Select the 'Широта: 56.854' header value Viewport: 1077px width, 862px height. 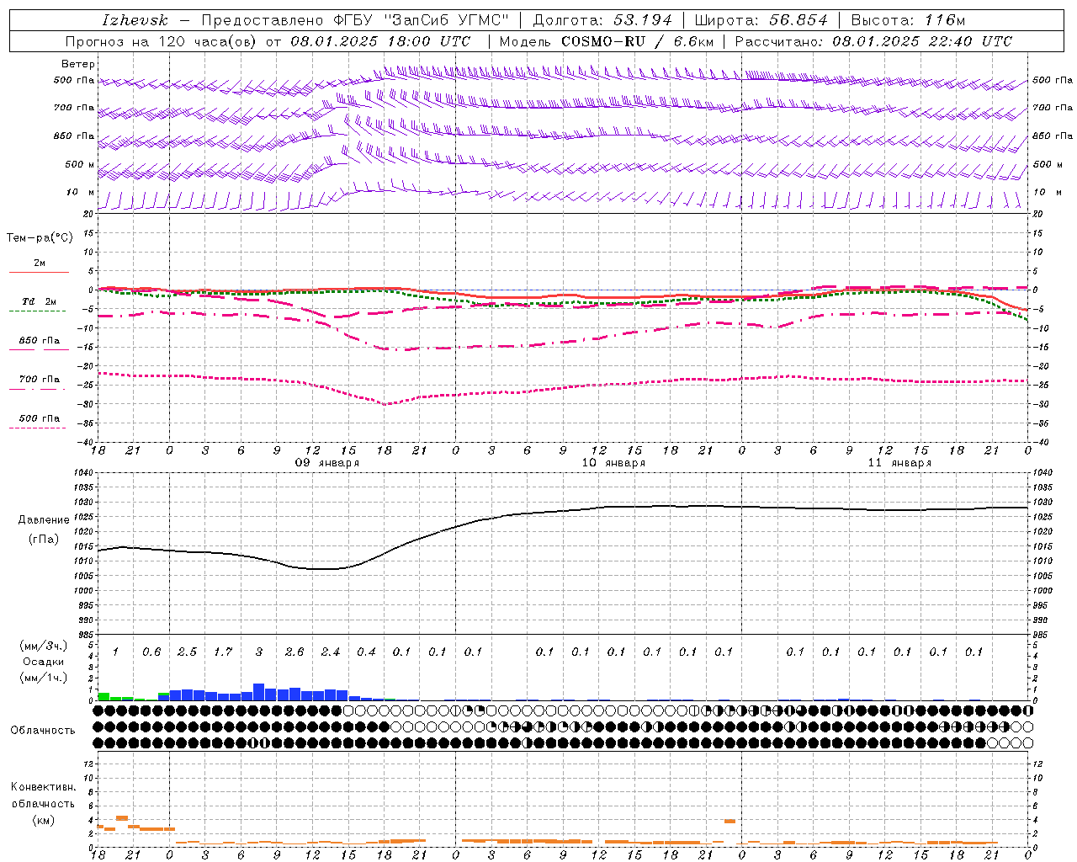761,20
